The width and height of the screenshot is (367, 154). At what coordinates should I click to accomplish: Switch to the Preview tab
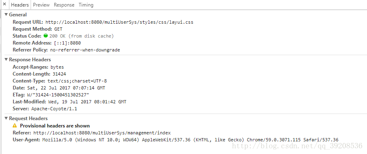pyautogui.click(x=41, y=4)
